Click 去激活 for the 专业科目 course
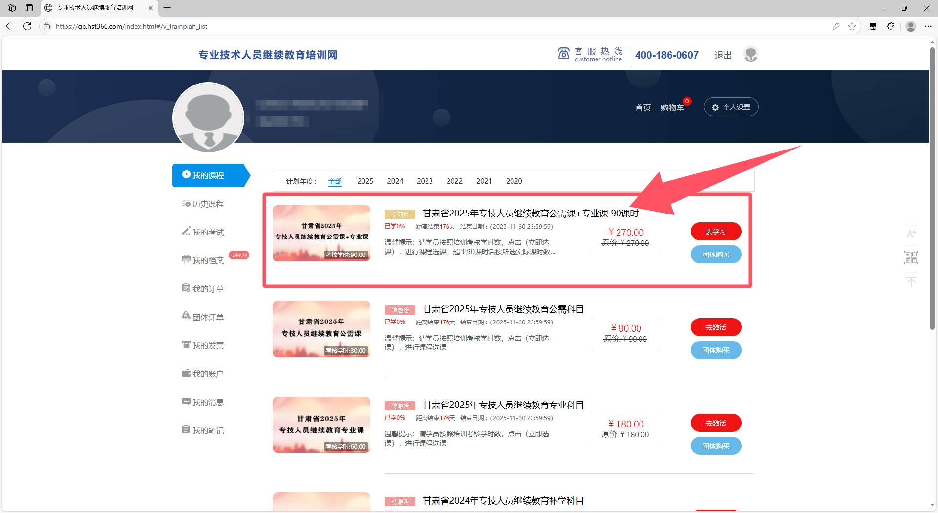Screen dimensions: 938x513 point(716,423)
